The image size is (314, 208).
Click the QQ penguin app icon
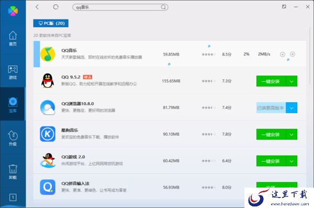click(x=48, y=81)
